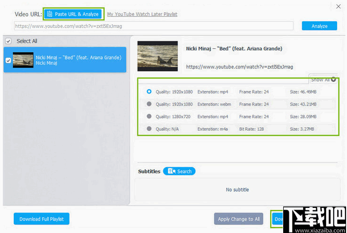This screenshot has height=233, width=347.
Task: Click 'Nicki Minaj' channel name in list row
Action: pos(46,63)
